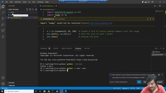Viewport: 166px width, 93px height.
Task: Click Yes to select the virtual environment
Action: 139,82
